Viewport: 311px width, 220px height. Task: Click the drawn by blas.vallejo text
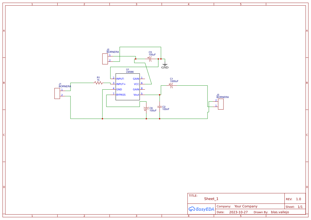click(280, 212)
